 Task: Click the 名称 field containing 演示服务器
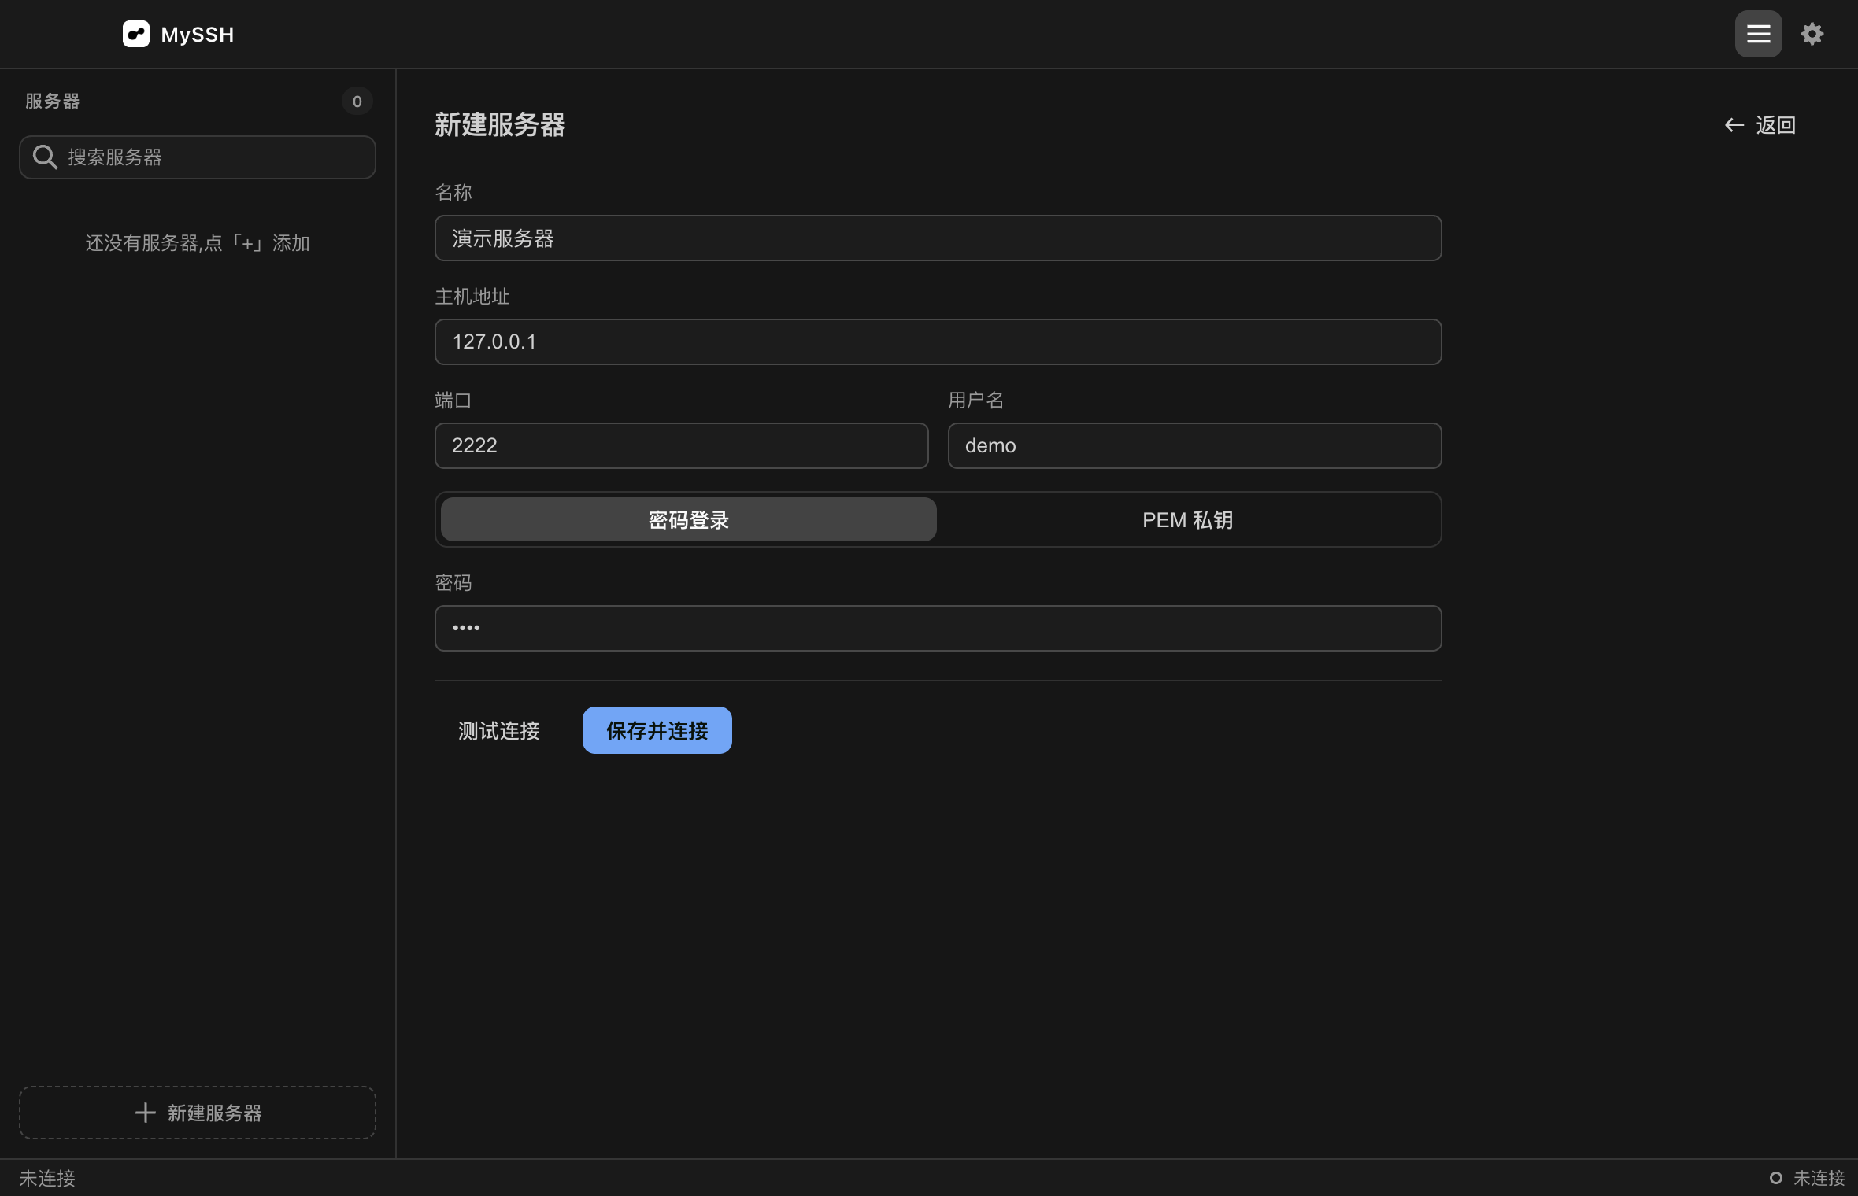(938, 238)
